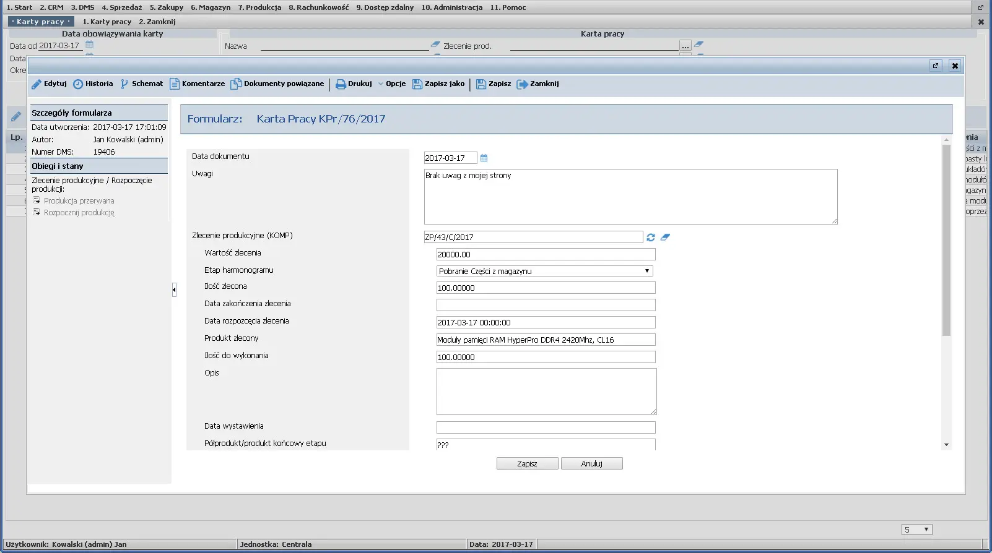Screen dimensions: 992x553
Task: Collapse the left details panel
Action: point(174,289)
